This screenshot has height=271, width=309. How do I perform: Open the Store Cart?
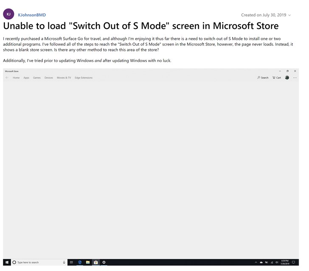(x=277, y=78)
